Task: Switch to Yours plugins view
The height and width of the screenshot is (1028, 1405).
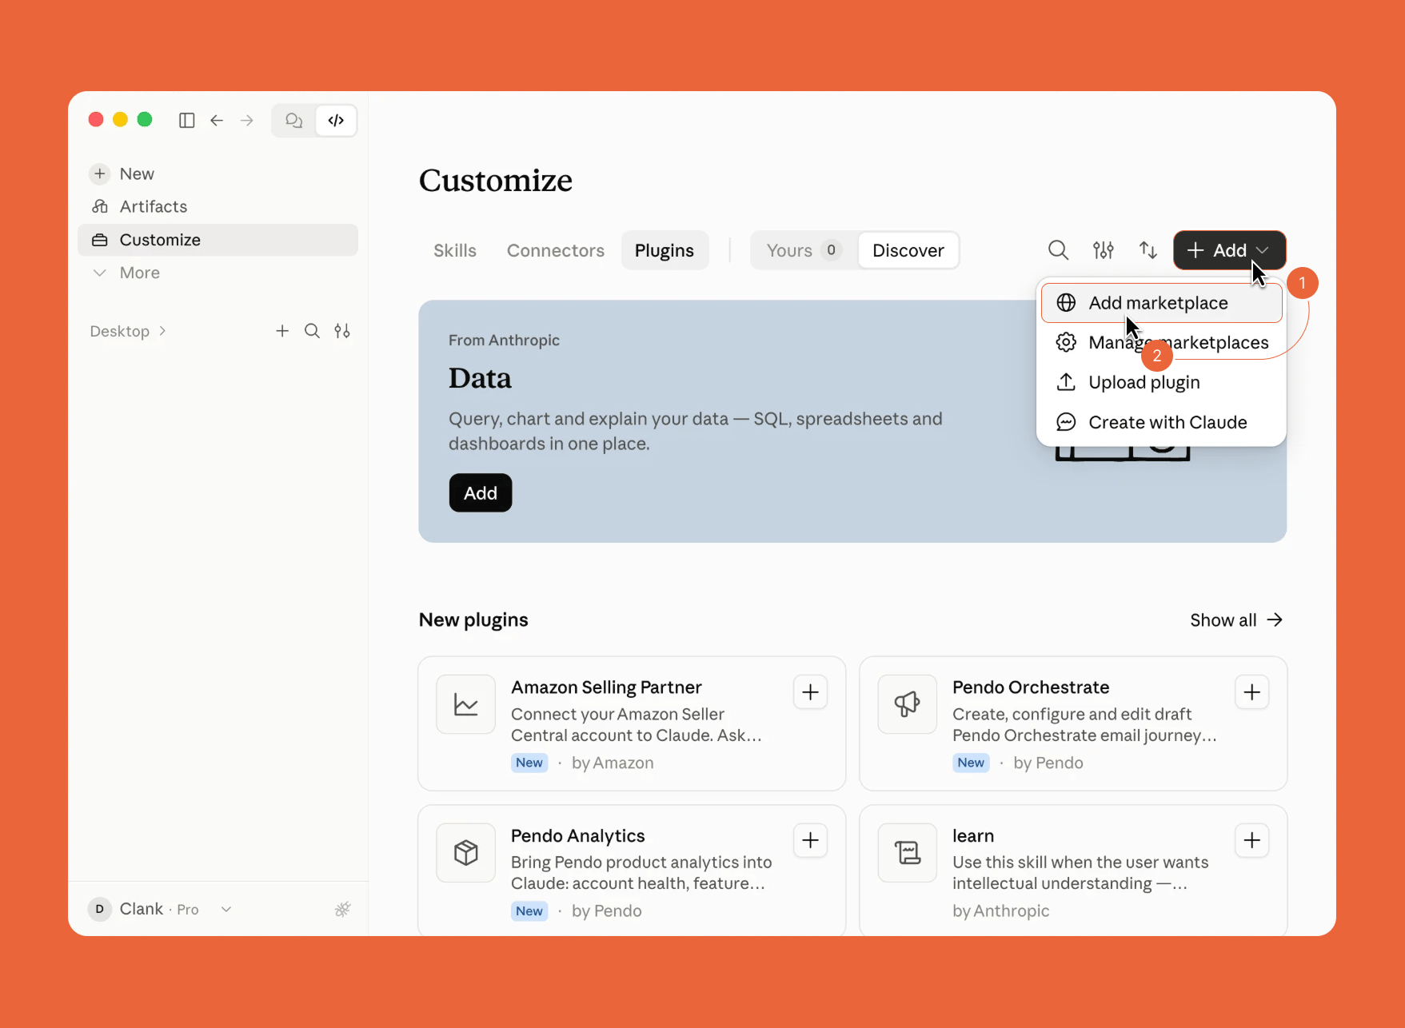Action: [x=804, y=250]
